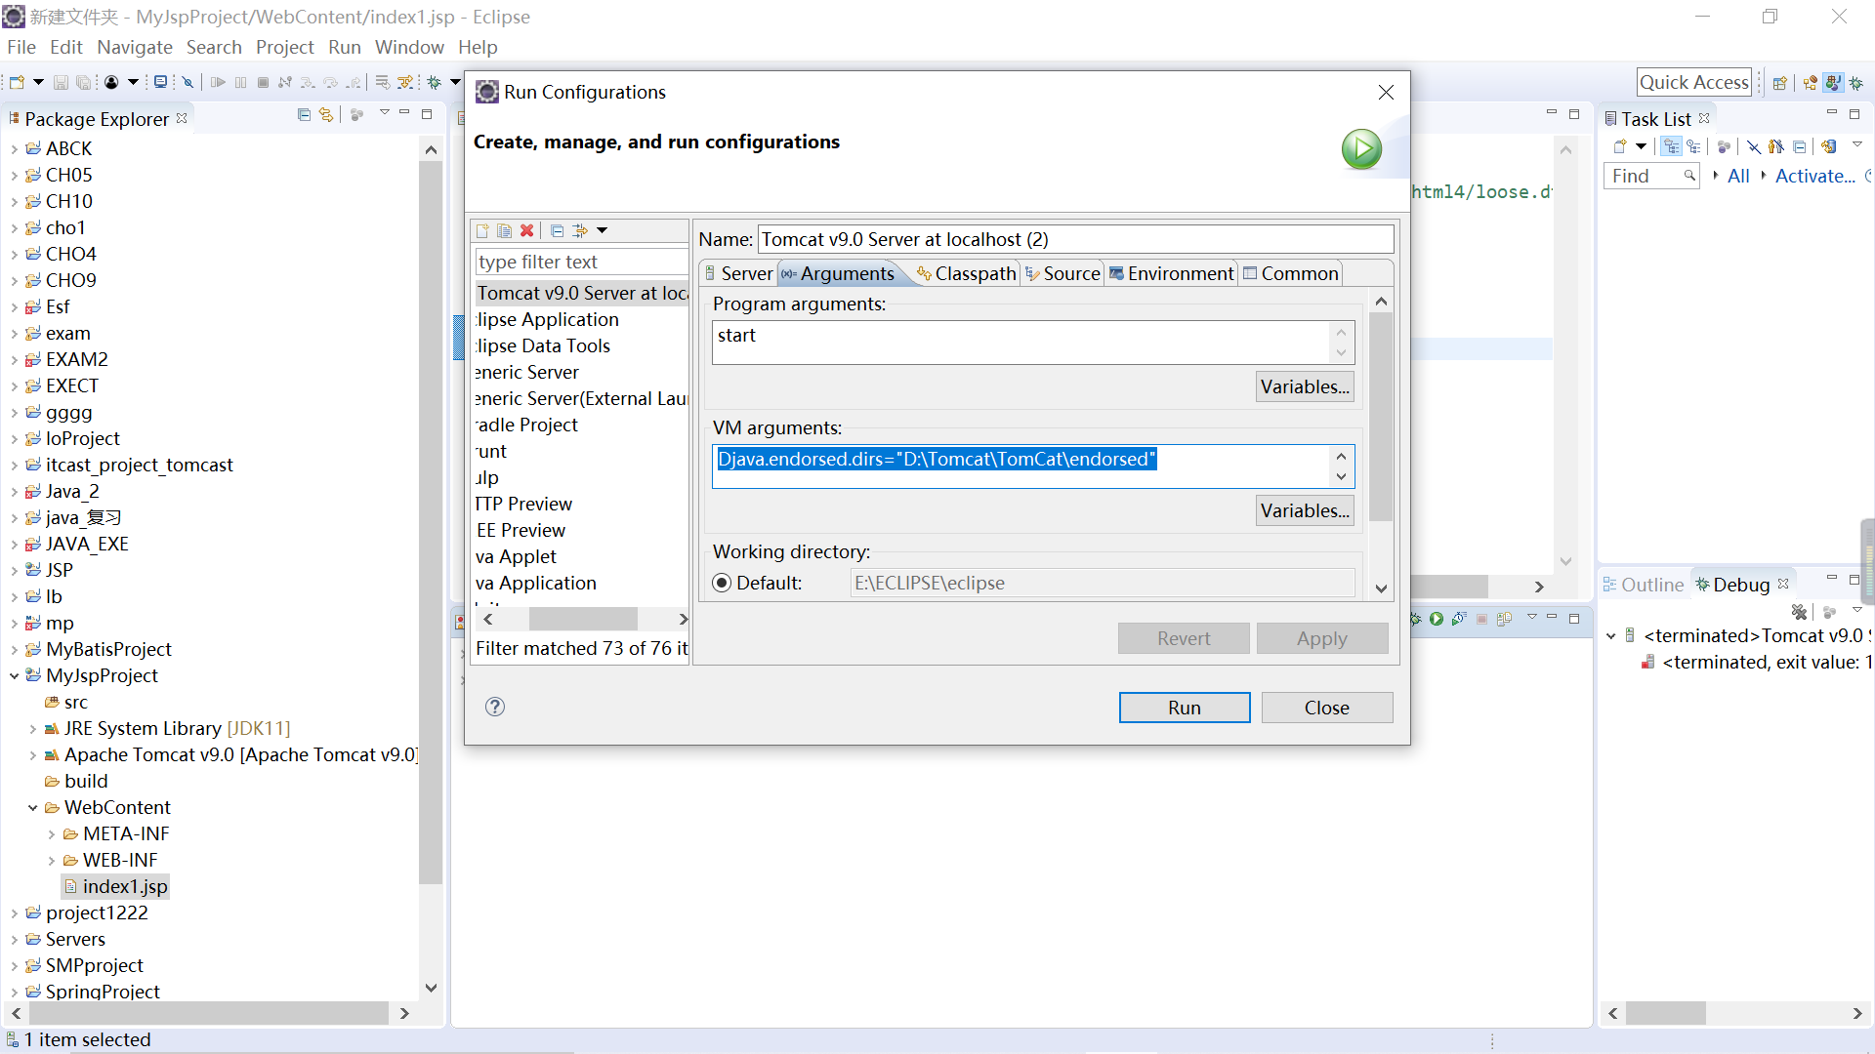The width and height of the screenshot is (1875, 1054).
Task: Click Variables button under VM arguments
Action: [x=1305, y=510]
